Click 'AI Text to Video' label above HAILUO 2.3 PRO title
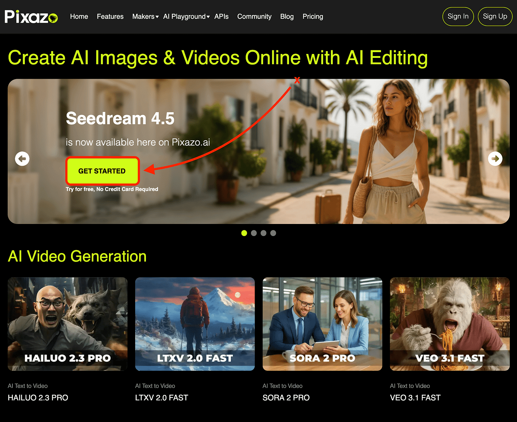The width and height of the screenshot is (517, 422). (x=28, y=386)
